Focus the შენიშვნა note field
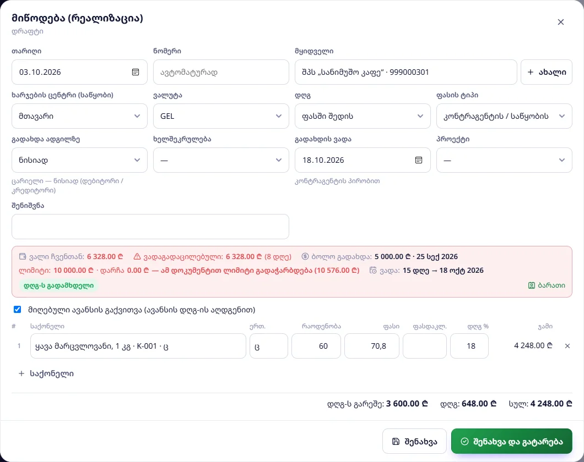Image resolution: width=584 pixels, height=462 pixels. pyautogui.click(x=150, y=227)
